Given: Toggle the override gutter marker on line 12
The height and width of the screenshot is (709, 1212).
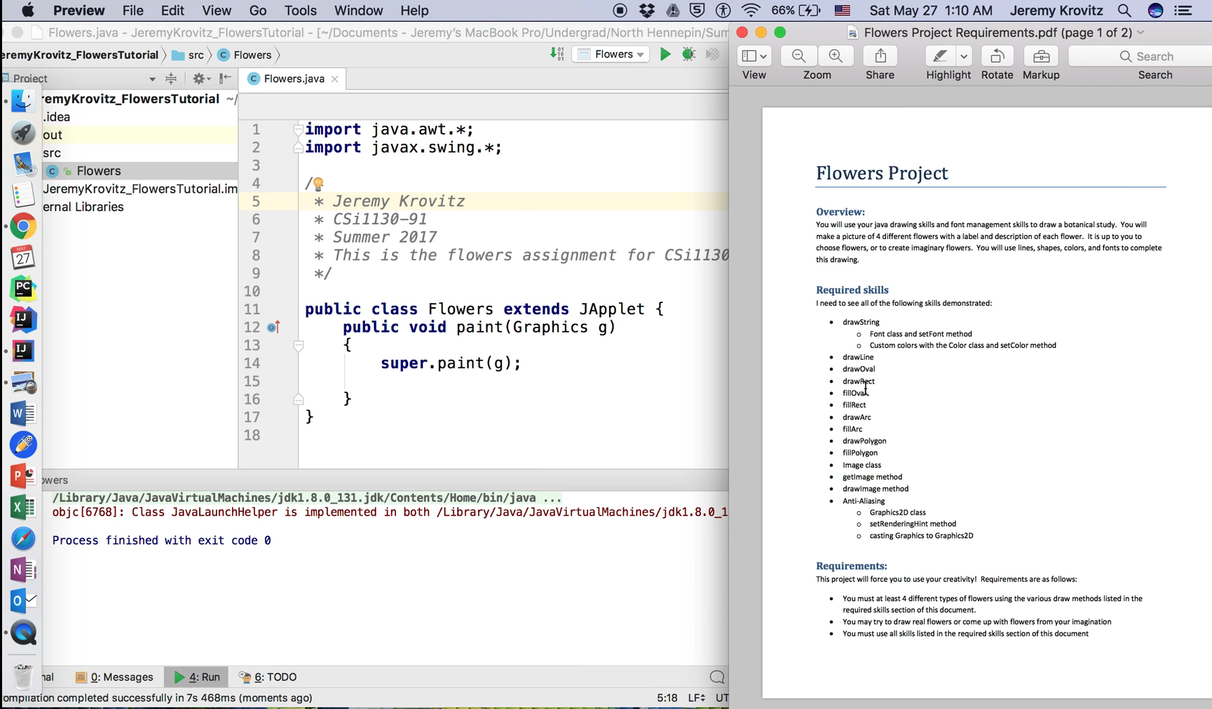Looking at the screenshot, I should click(x=273, y=328).
